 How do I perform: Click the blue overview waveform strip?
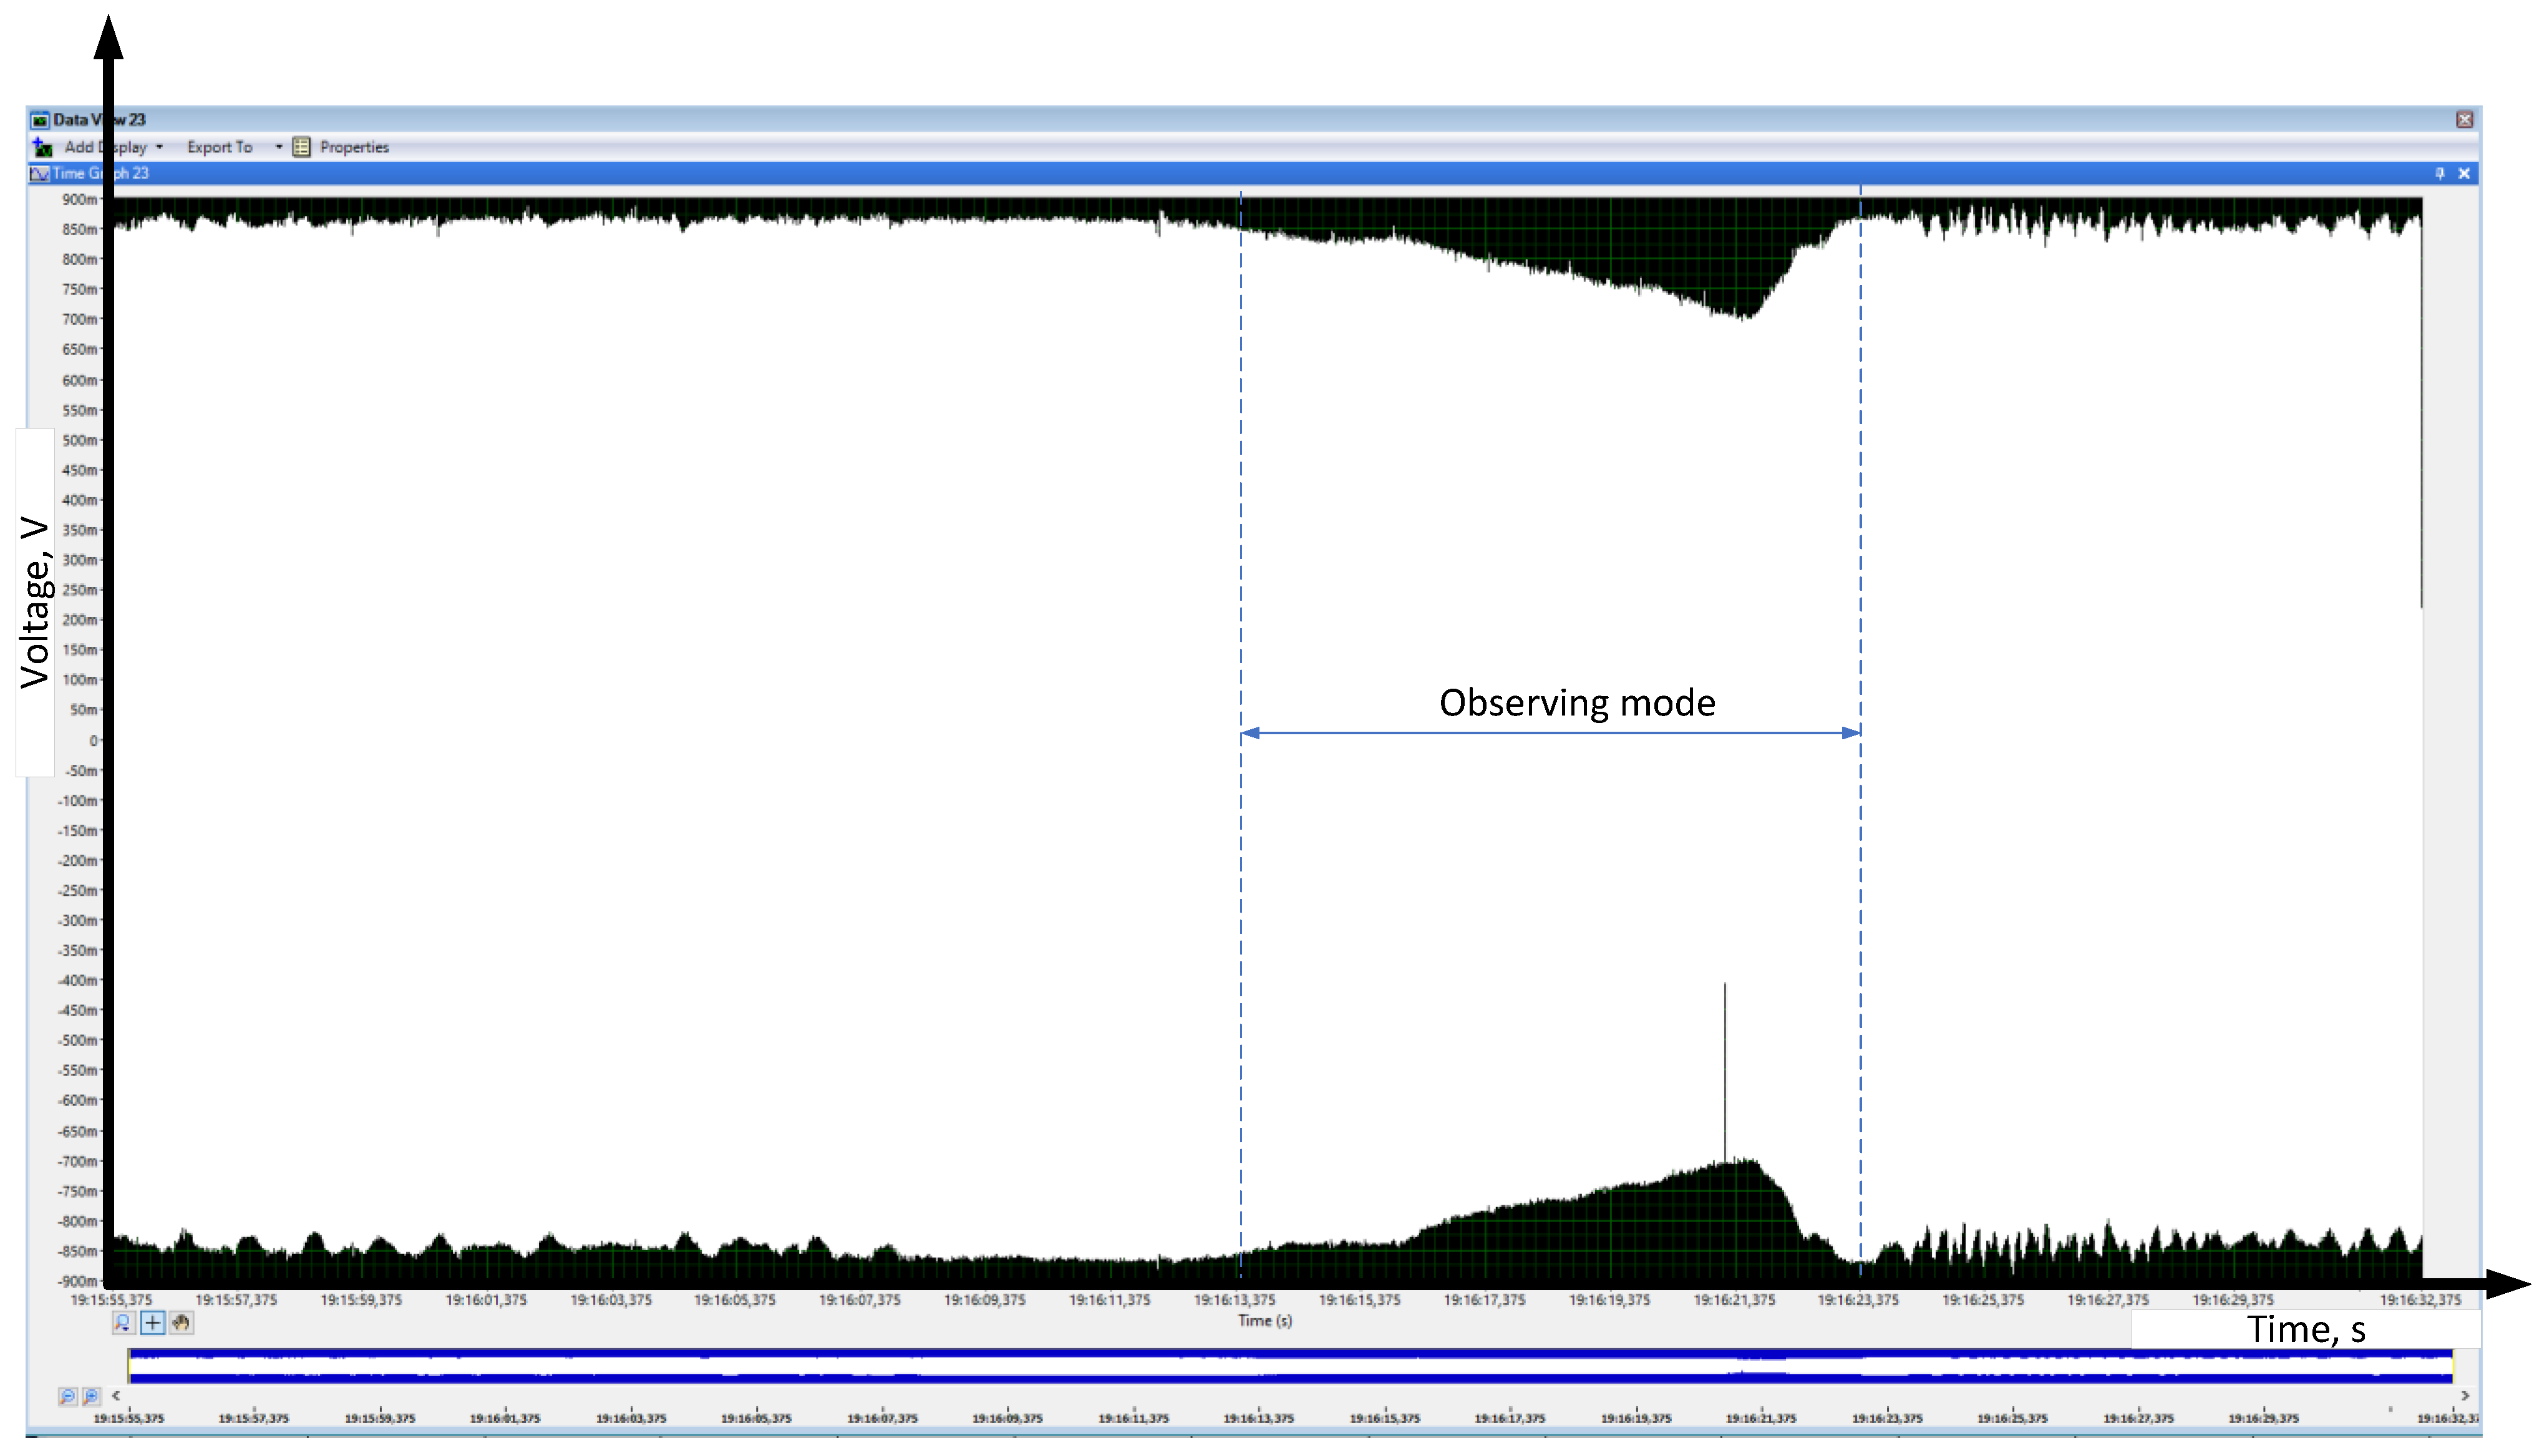1290,1366
